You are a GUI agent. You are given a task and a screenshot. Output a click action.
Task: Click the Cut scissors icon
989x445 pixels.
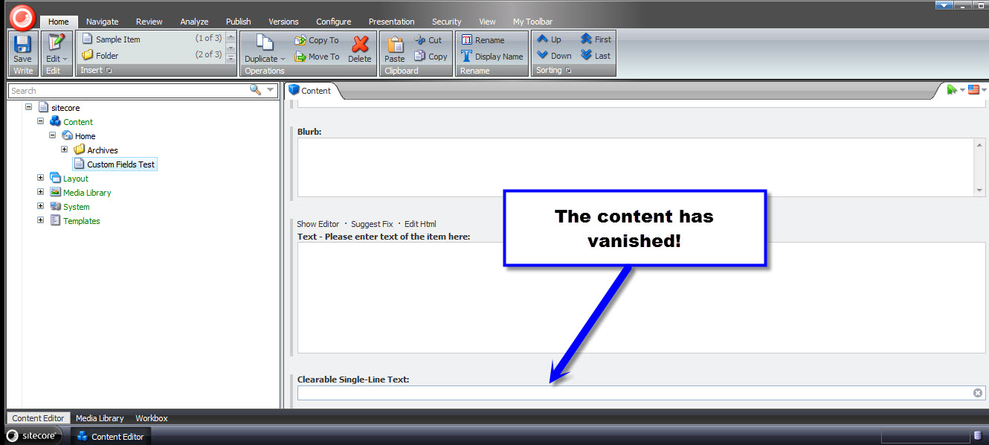420,40
